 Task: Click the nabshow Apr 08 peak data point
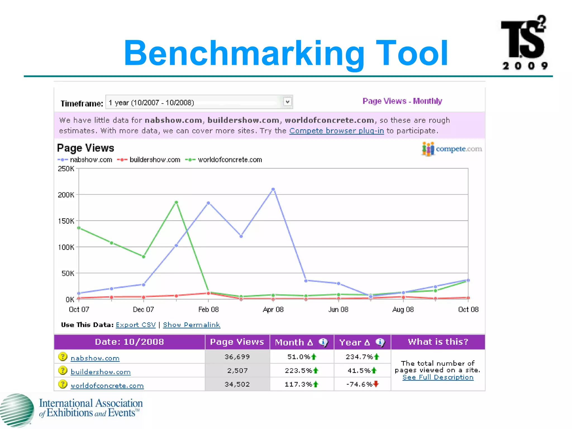point(273,189)
